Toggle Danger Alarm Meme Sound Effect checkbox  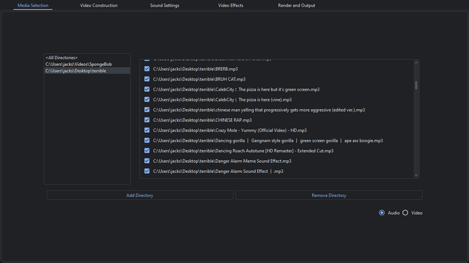point(147,161)
